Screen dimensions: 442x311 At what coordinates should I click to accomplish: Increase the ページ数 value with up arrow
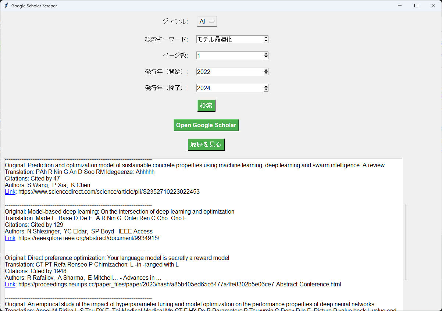[x=266, y=54]
